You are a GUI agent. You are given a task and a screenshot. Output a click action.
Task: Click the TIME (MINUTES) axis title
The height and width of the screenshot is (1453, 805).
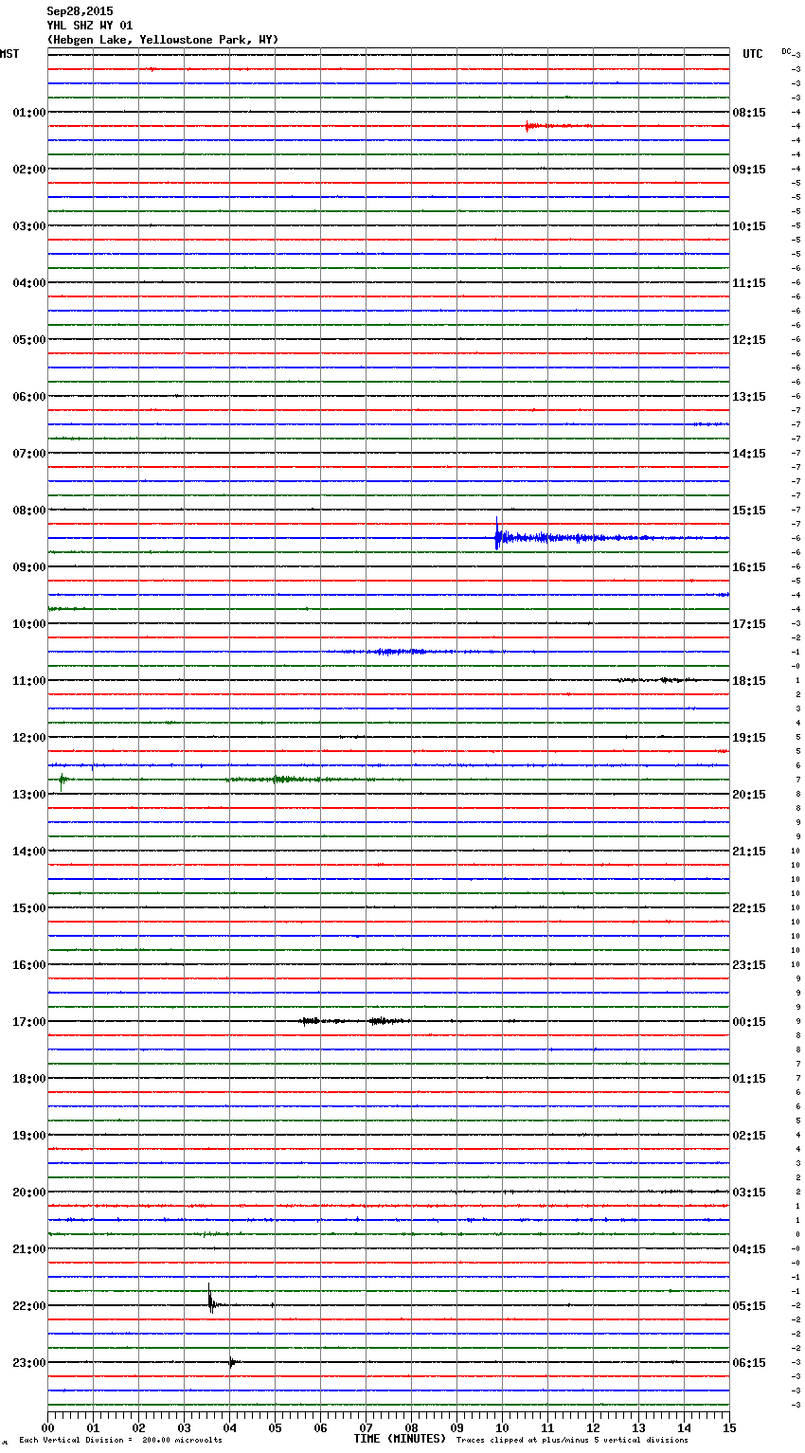pyautogui.click(x=400, y=1439)
